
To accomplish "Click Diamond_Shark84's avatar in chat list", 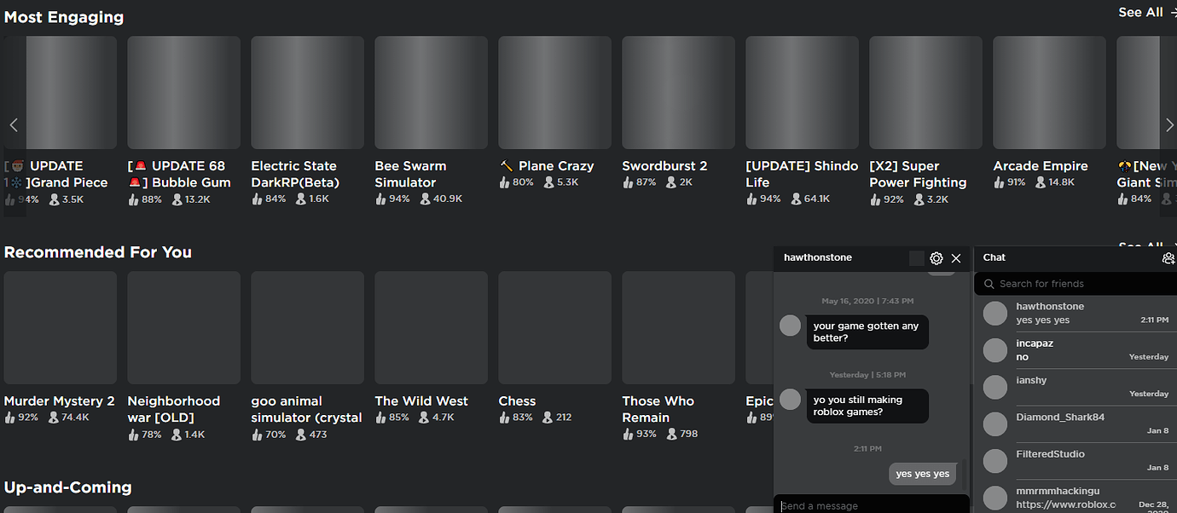I will [x=995, y=424].
